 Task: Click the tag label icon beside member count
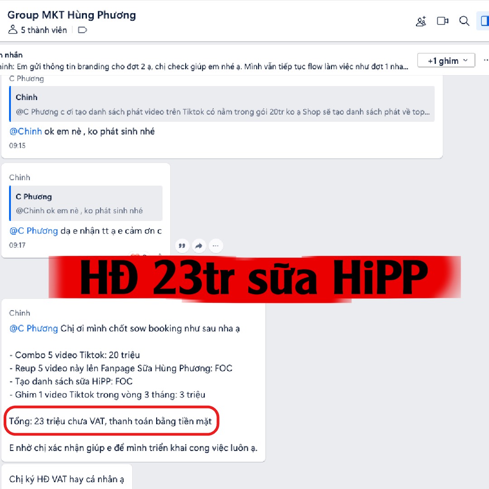click(x=82, y=30)
